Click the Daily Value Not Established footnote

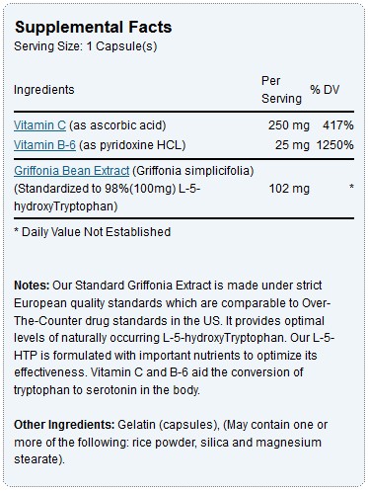pyautogui.click(x=93, y=232)
